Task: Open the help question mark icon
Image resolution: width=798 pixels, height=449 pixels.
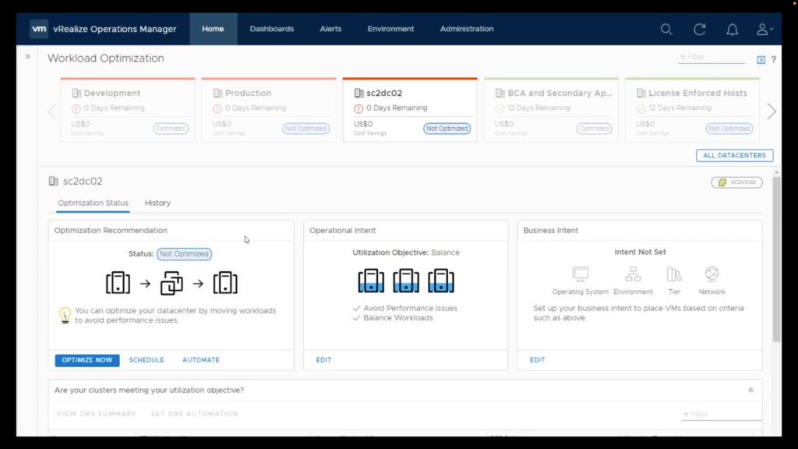Action: coord(774,59)
